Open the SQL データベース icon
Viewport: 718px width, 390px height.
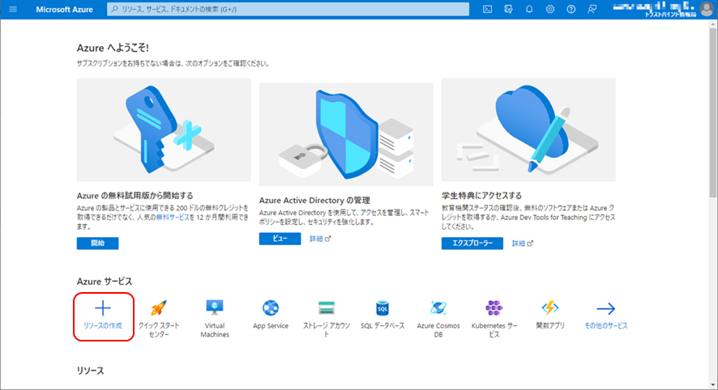point(383,308)
